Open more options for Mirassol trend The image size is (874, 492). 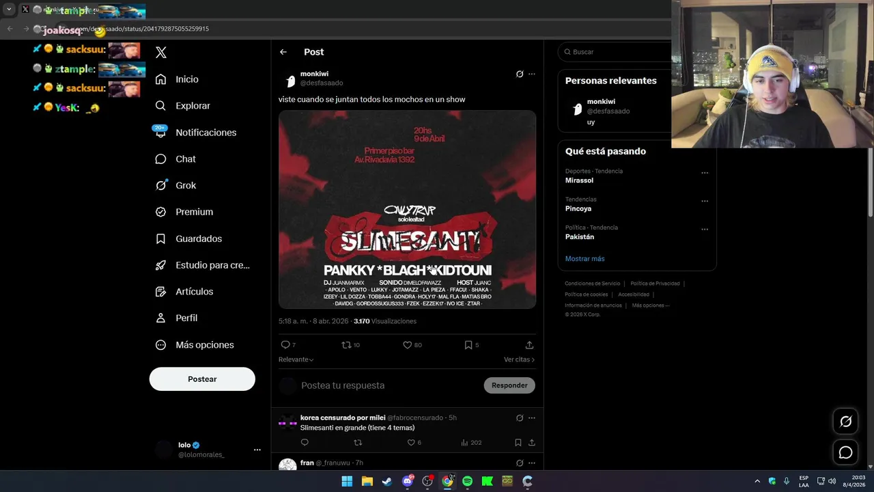(x=705, y=173)
